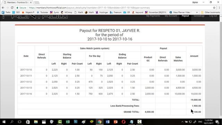This screenshot has height=125, width=222.
Task: Click the Less Bank/Processing Fees label
Action: point(125,106)
